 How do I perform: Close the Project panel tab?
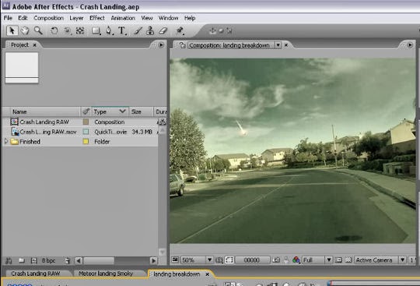[x=34, y=45]
